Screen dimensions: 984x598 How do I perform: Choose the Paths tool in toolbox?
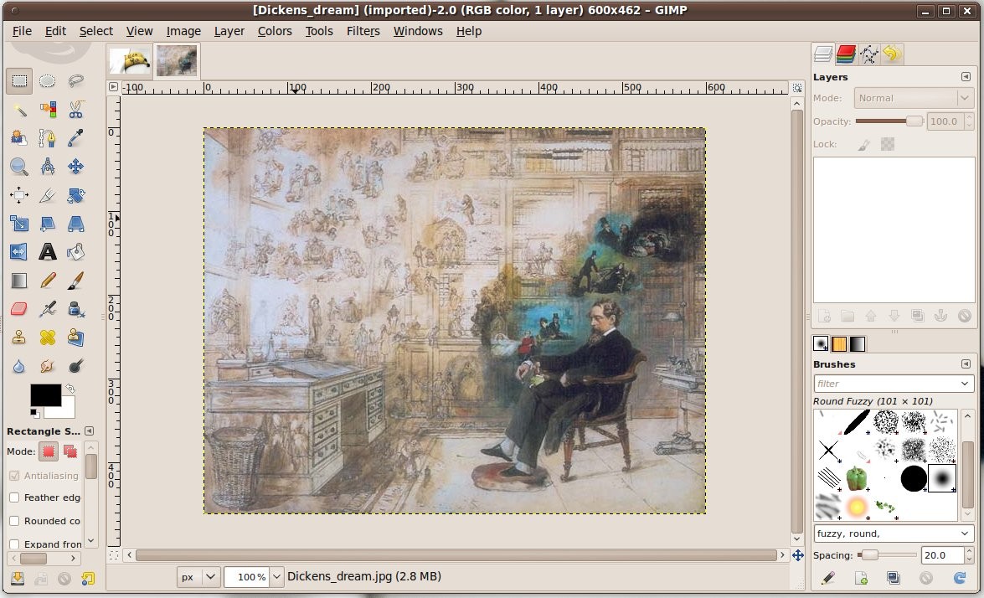(47, 138)
